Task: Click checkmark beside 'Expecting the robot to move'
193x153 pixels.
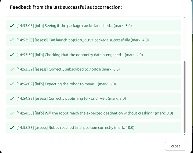Action: click(12, 84)
